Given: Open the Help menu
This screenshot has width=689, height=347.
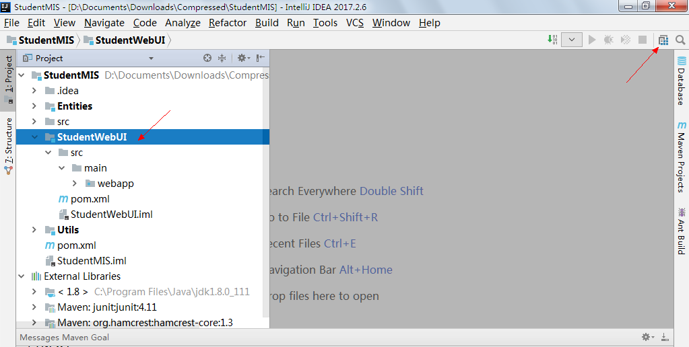Looking at the screenshot, I should coord(429,23).
